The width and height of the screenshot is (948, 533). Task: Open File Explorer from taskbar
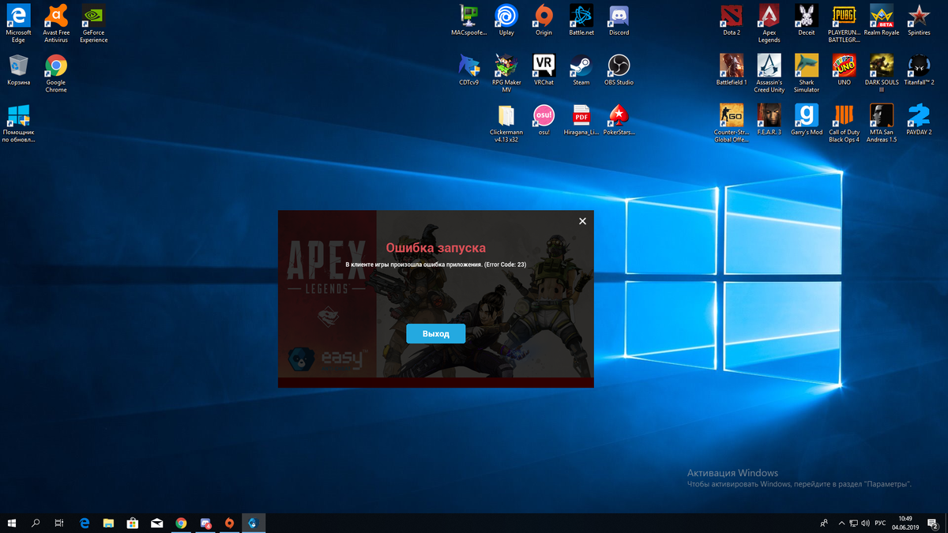point(108,523)
